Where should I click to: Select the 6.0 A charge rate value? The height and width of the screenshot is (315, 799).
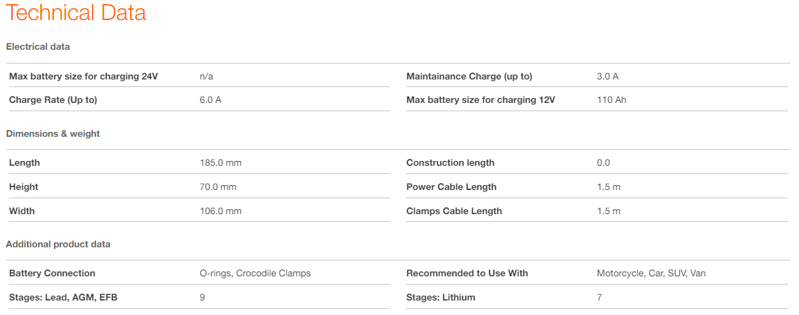(210, 100)
